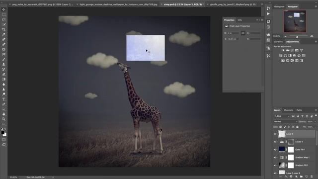Select the Clone Stamp tool
Image resolution: width=318 pixels, height=179 pixels.
(3, 64)
